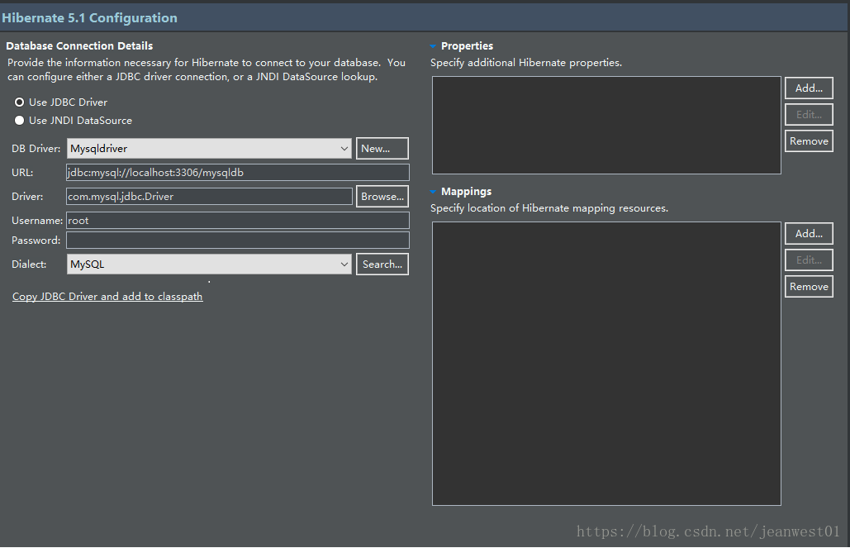Click the URL: label
850x548 pixels.
tap(22, 173)
